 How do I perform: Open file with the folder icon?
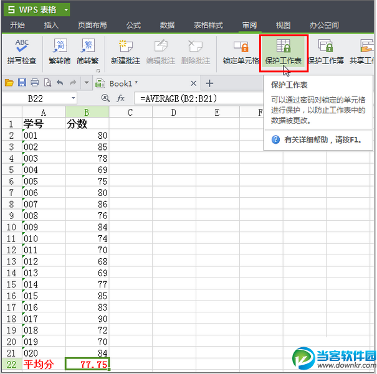point(9,83)
